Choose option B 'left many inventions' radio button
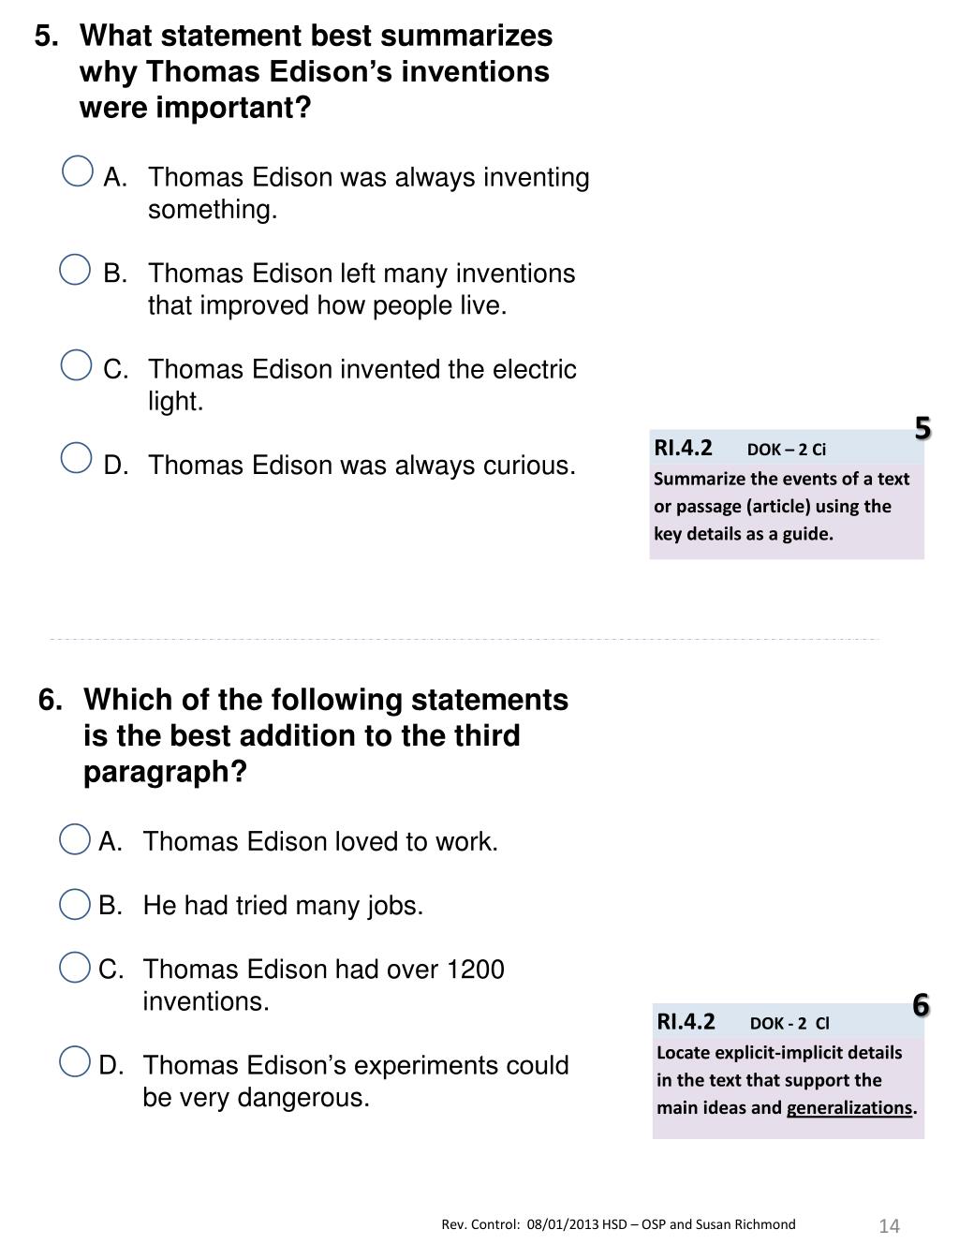The width and height of the screenshot is (959, 1259). pyautogui.click(x=75, y=270)
